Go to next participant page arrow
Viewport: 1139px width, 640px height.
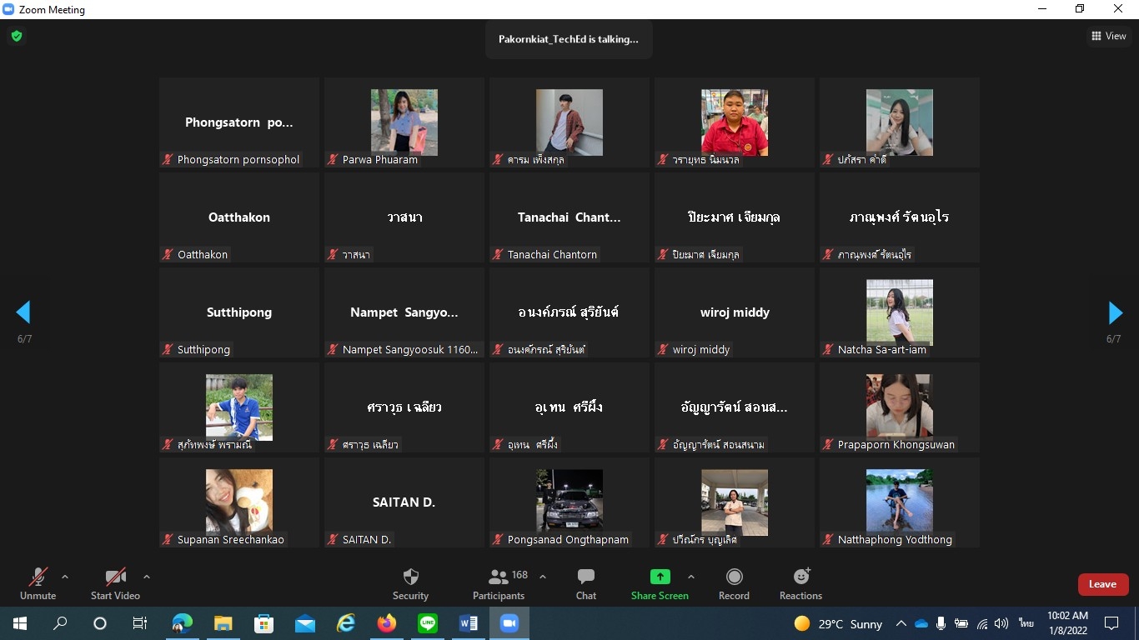(x=1115, y=312)
